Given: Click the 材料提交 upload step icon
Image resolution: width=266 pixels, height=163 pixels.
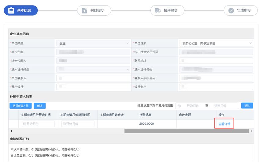Looking at the screenshot, I should 84,10.
